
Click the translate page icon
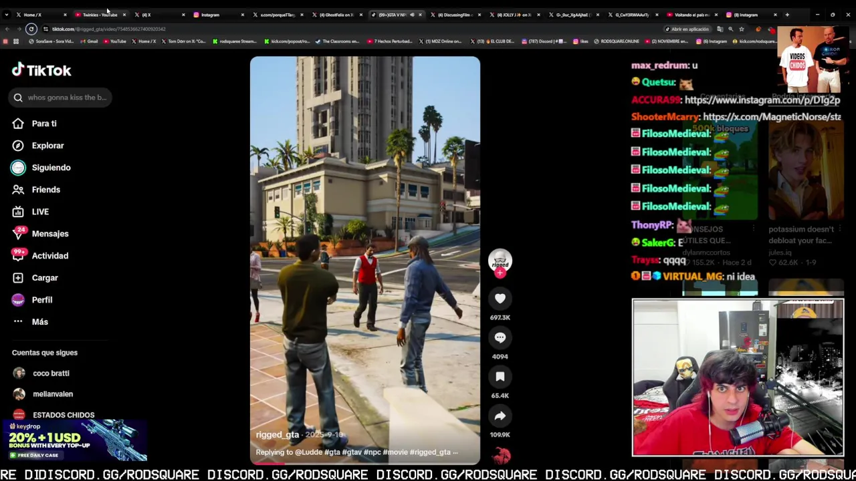click(720, 29)
